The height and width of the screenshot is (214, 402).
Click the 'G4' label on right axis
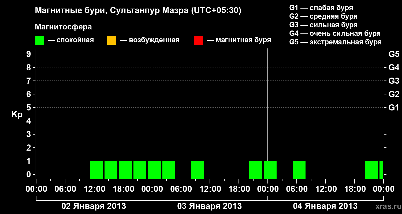coord(394,67)
